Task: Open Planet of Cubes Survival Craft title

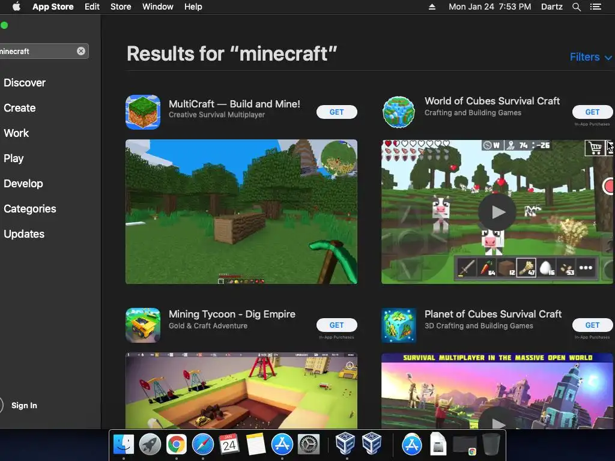Action: tap(492, 314)
